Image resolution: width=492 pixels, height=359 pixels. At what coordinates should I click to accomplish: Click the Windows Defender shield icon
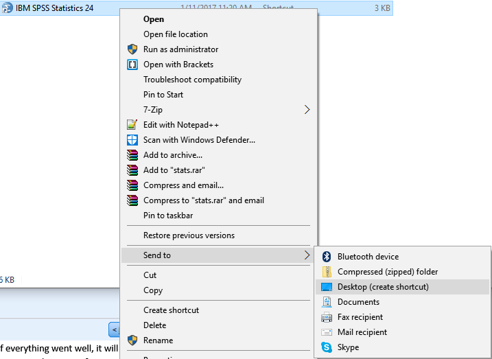coord(132,140)
